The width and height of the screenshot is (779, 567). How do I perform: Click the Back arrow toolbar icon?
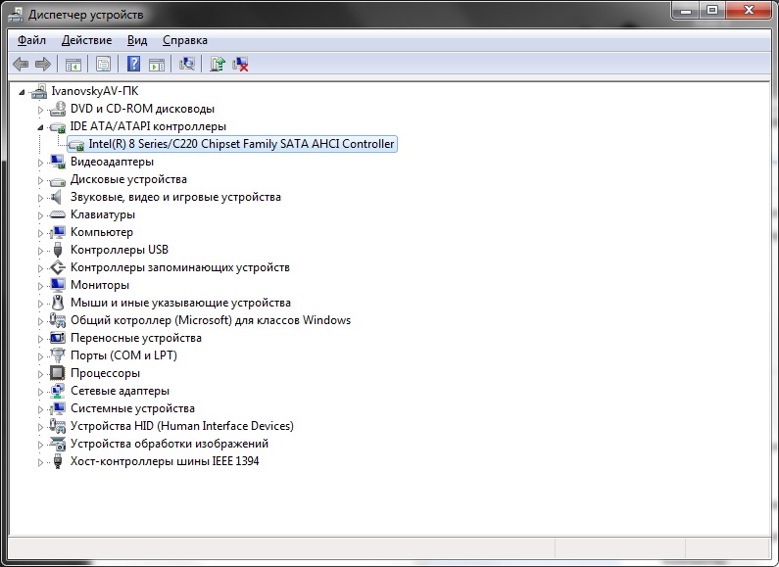pos(21,64)
